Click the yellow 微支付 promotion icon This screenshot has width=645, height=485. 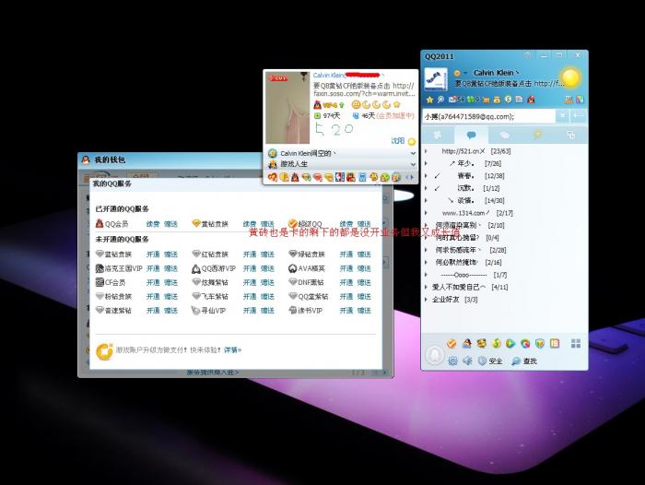coord(104,351)
